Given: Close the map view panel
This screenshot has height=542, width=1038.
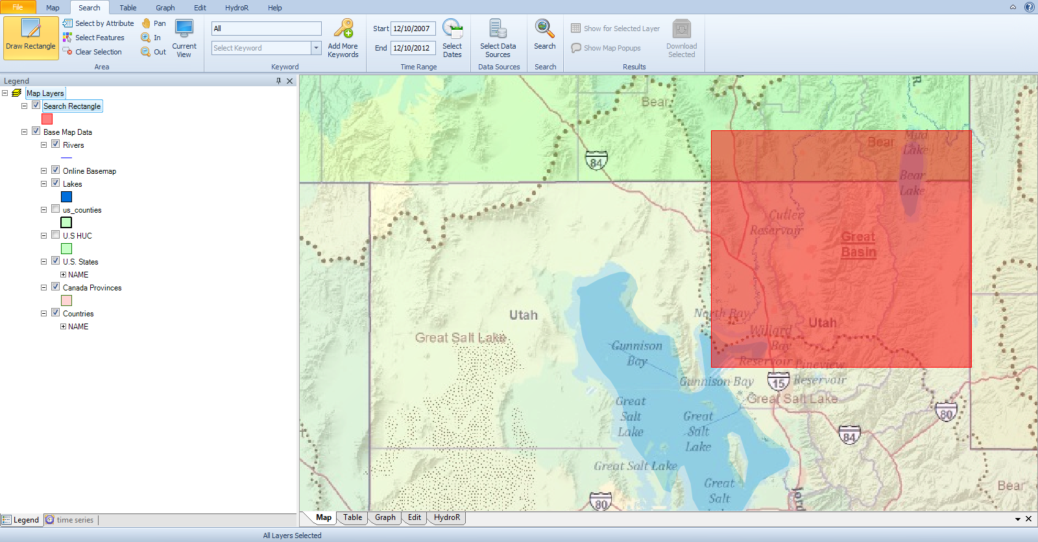Looking at the screenshot, I should pos(1028,519).
